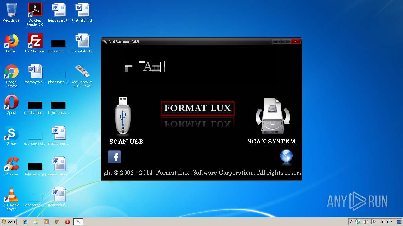This screenshot has height=226, width=403.
Task: Click the SCAN USB label
Action: point(126,142)
